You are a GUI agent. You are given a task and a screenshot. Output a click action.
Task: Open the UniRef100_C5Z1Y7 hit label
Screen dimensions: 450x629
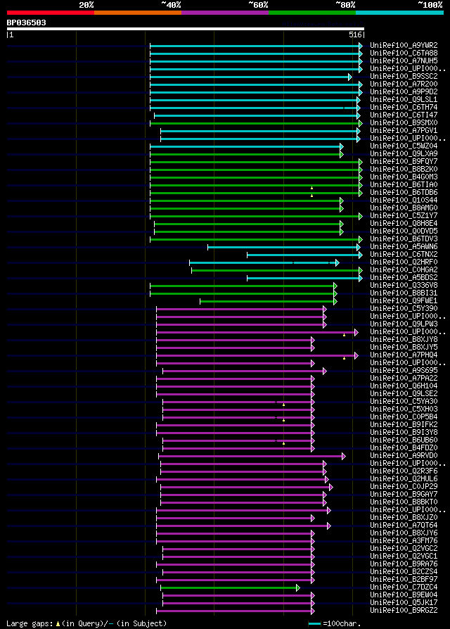coord(404,216)
